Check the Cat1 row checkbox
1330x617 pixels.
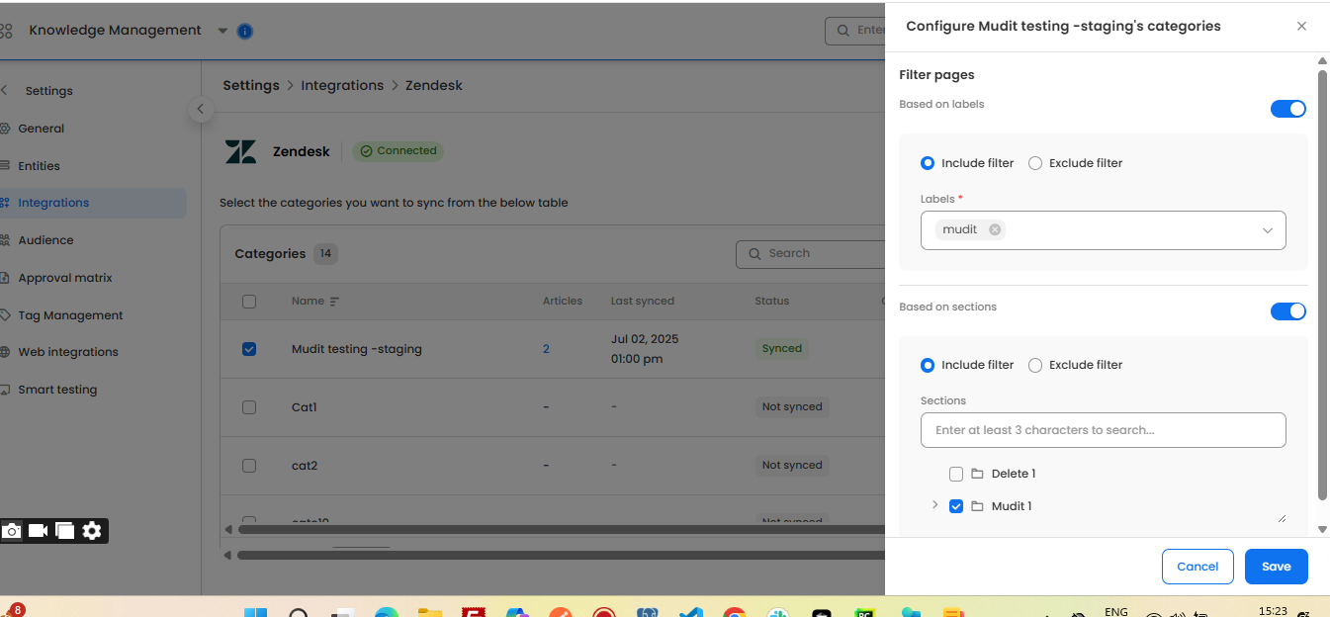coord(249,407)
